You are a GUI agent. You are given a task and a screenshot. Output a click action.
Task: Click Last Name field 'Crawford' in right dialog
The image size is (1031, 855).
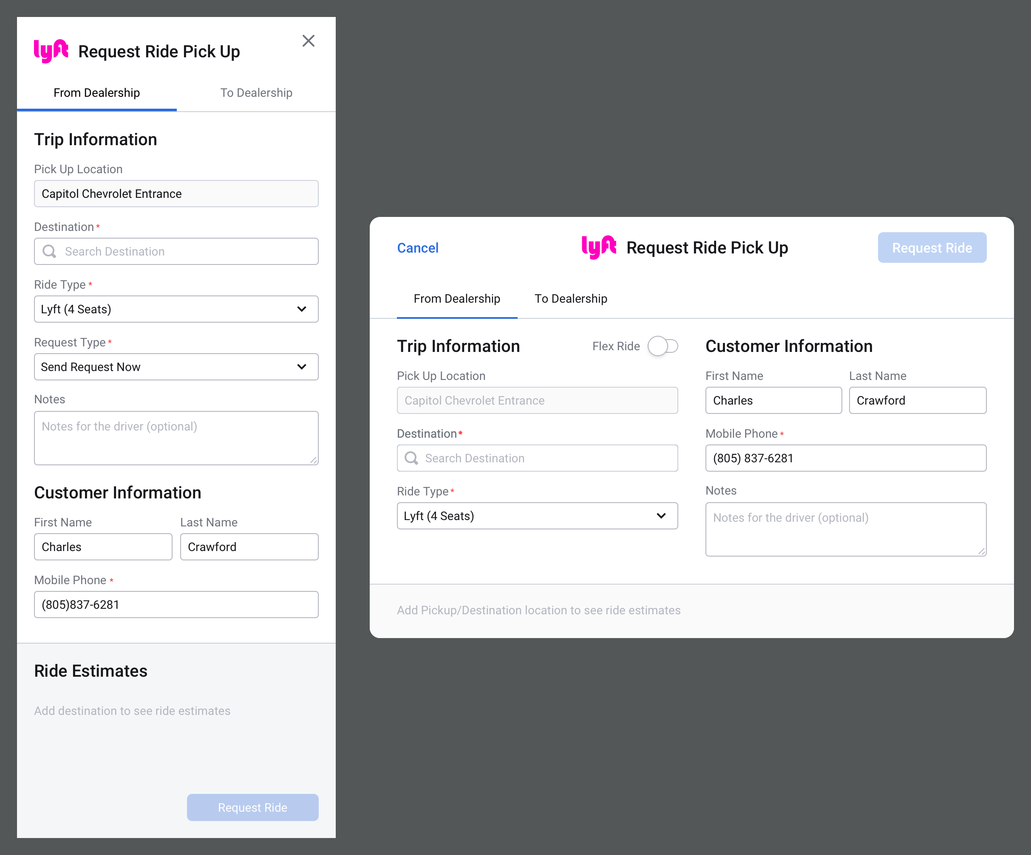click(x=918, y=401)
